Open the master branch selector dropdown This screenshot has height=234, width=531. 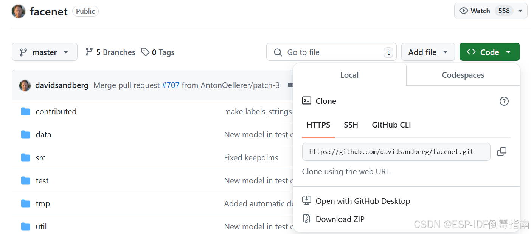45,52
